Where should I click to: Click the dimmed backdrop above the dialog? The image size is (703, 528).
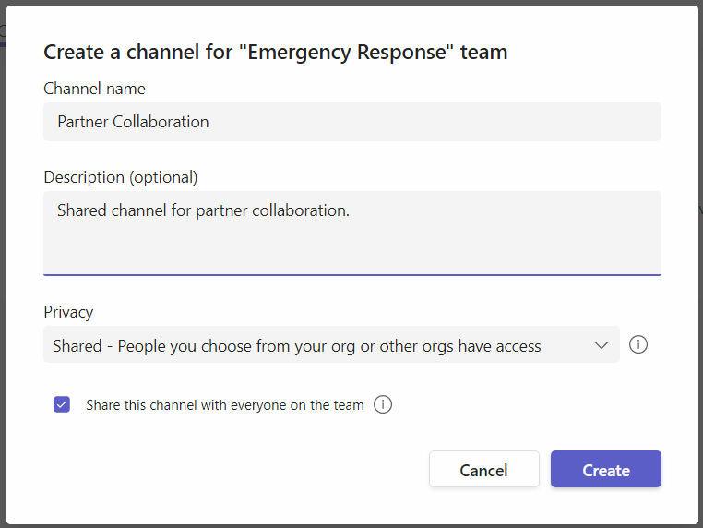351,2
